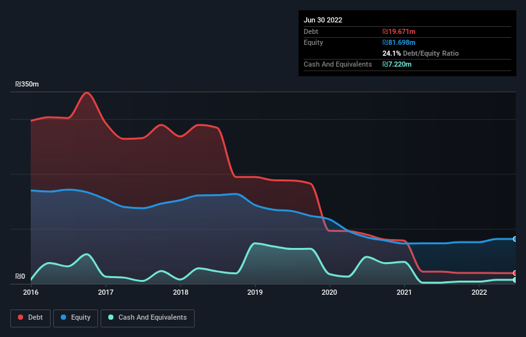The image size is (526, 337).
Task: Click Cash And Equivalents label in tooltip
Action: (338, 64)
